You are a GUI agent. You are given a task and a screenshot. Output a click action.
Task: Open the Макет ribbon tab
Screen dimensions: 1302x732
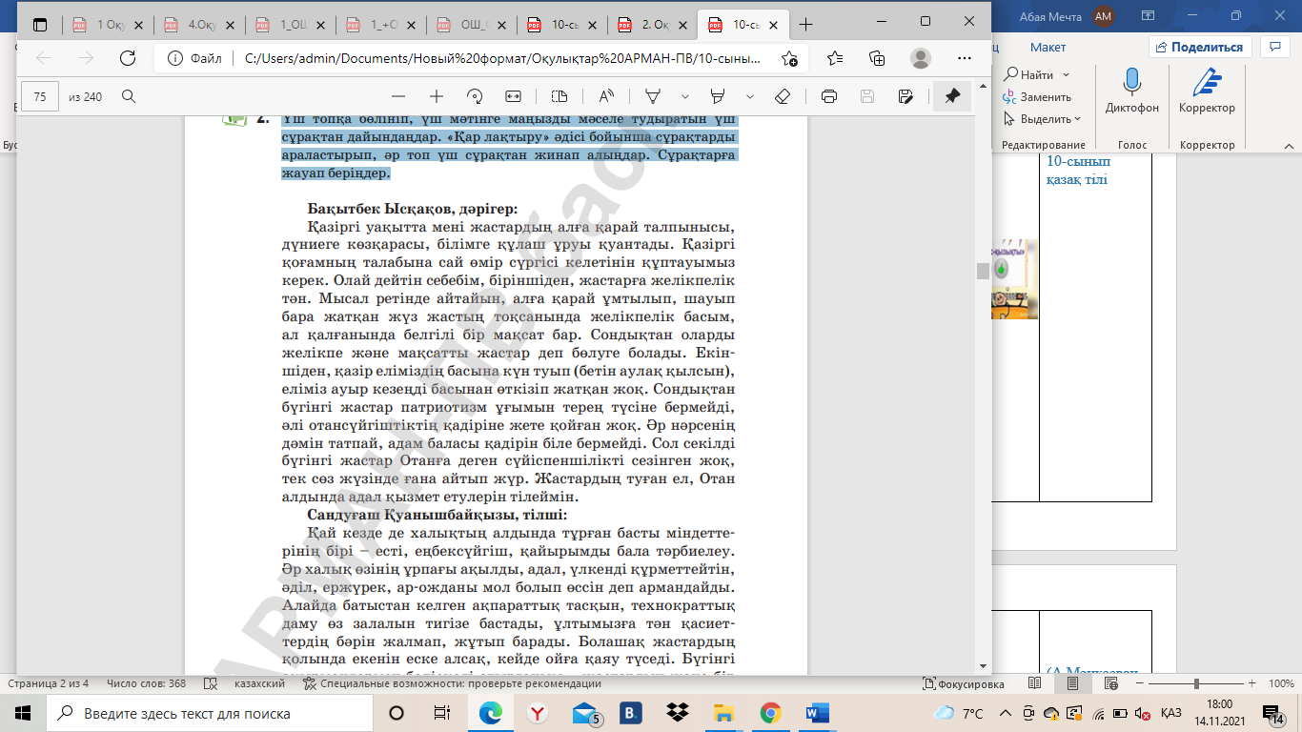[x=1048, y=47]
